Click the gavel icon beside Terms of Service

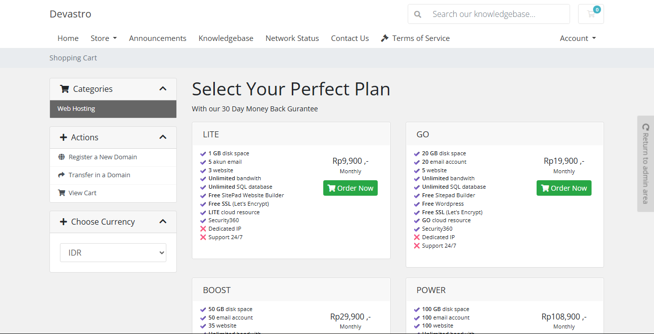point(385,38)
